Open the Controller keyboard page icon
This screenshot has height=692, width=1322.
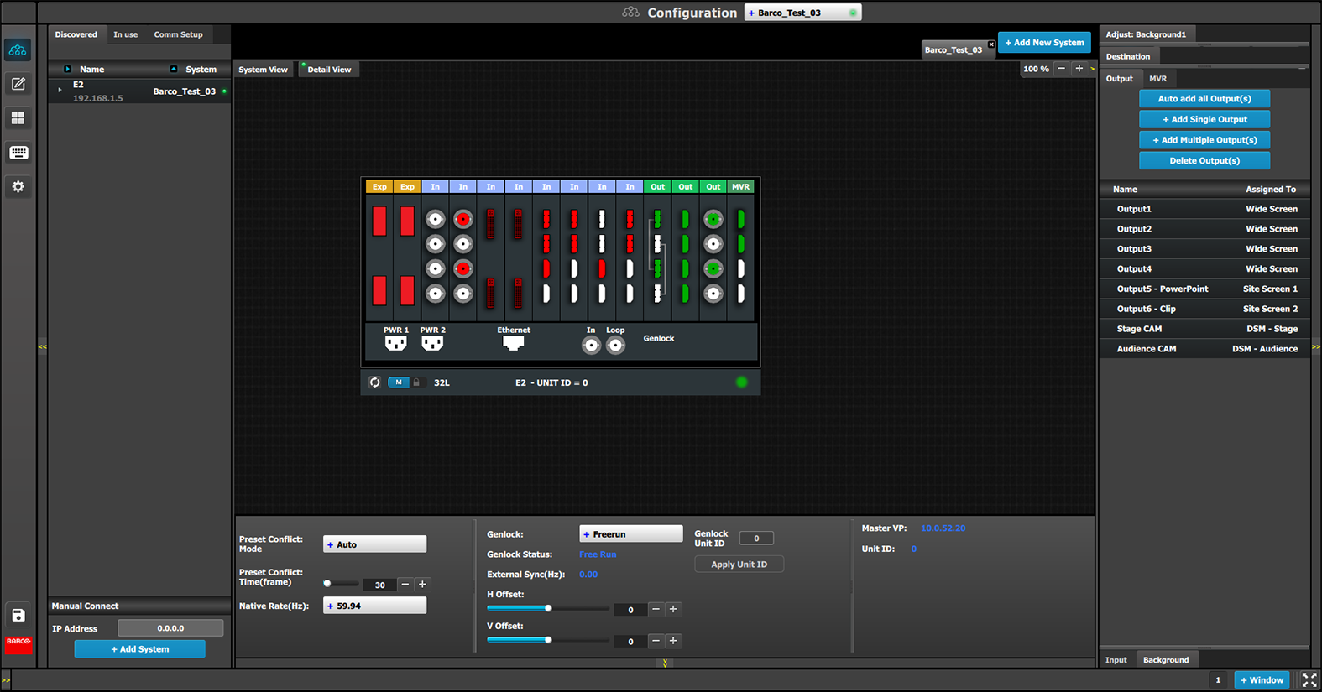[18, 153]
